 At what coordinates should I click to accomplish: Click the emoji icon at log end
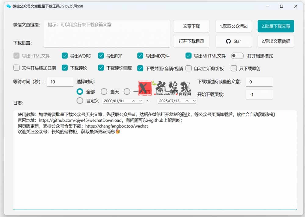click(x=118, y=132)
